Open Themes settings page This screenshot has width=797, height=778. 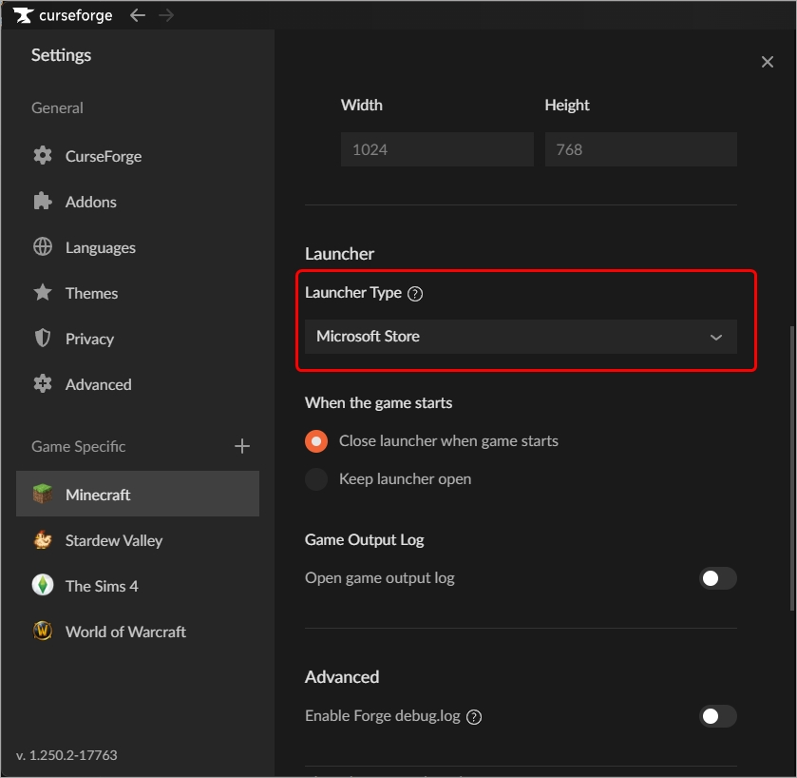[138, 293]
